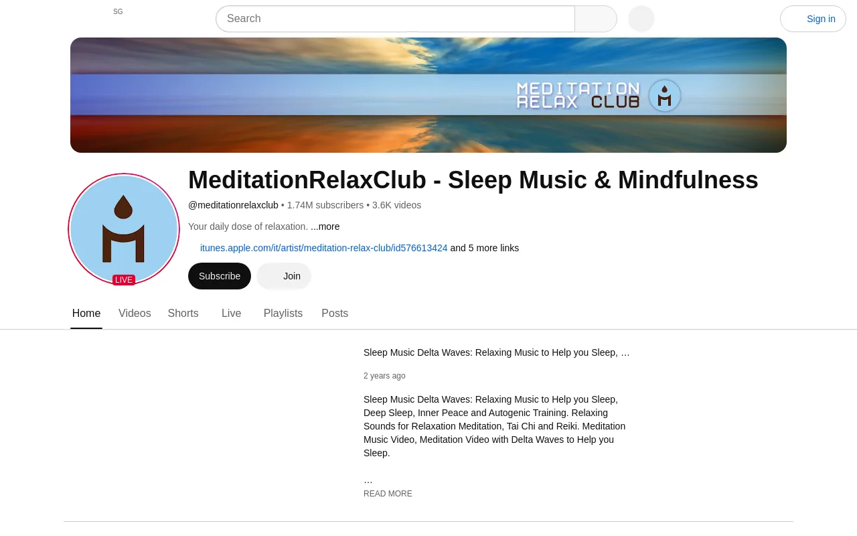Click the Search input field
The image size is (857, 536).
[x=395, y=19]
